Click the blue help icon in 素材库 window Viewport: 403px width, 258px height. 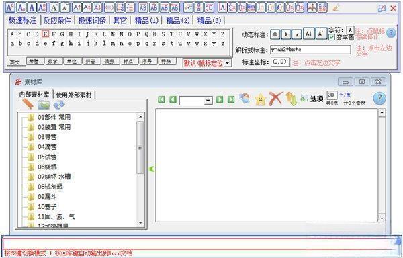coord(379,99)
